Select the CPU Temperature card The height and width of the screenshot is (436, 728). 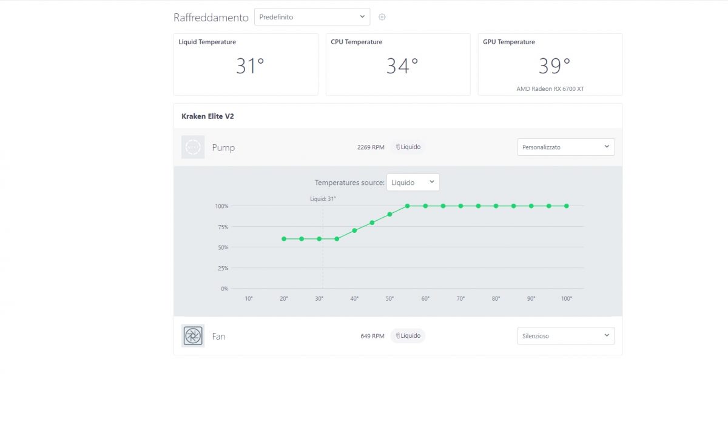(398, 64)
